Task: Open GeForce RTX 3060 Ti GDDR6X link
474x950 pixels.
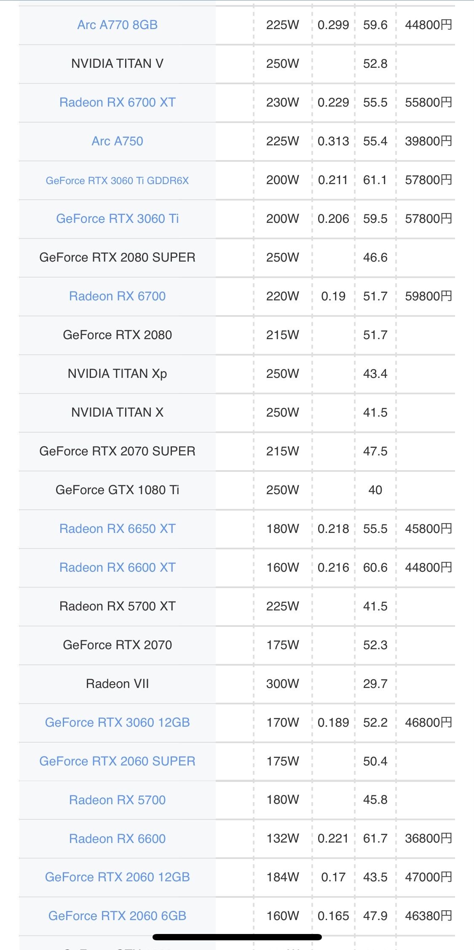Action: (117, 181)
